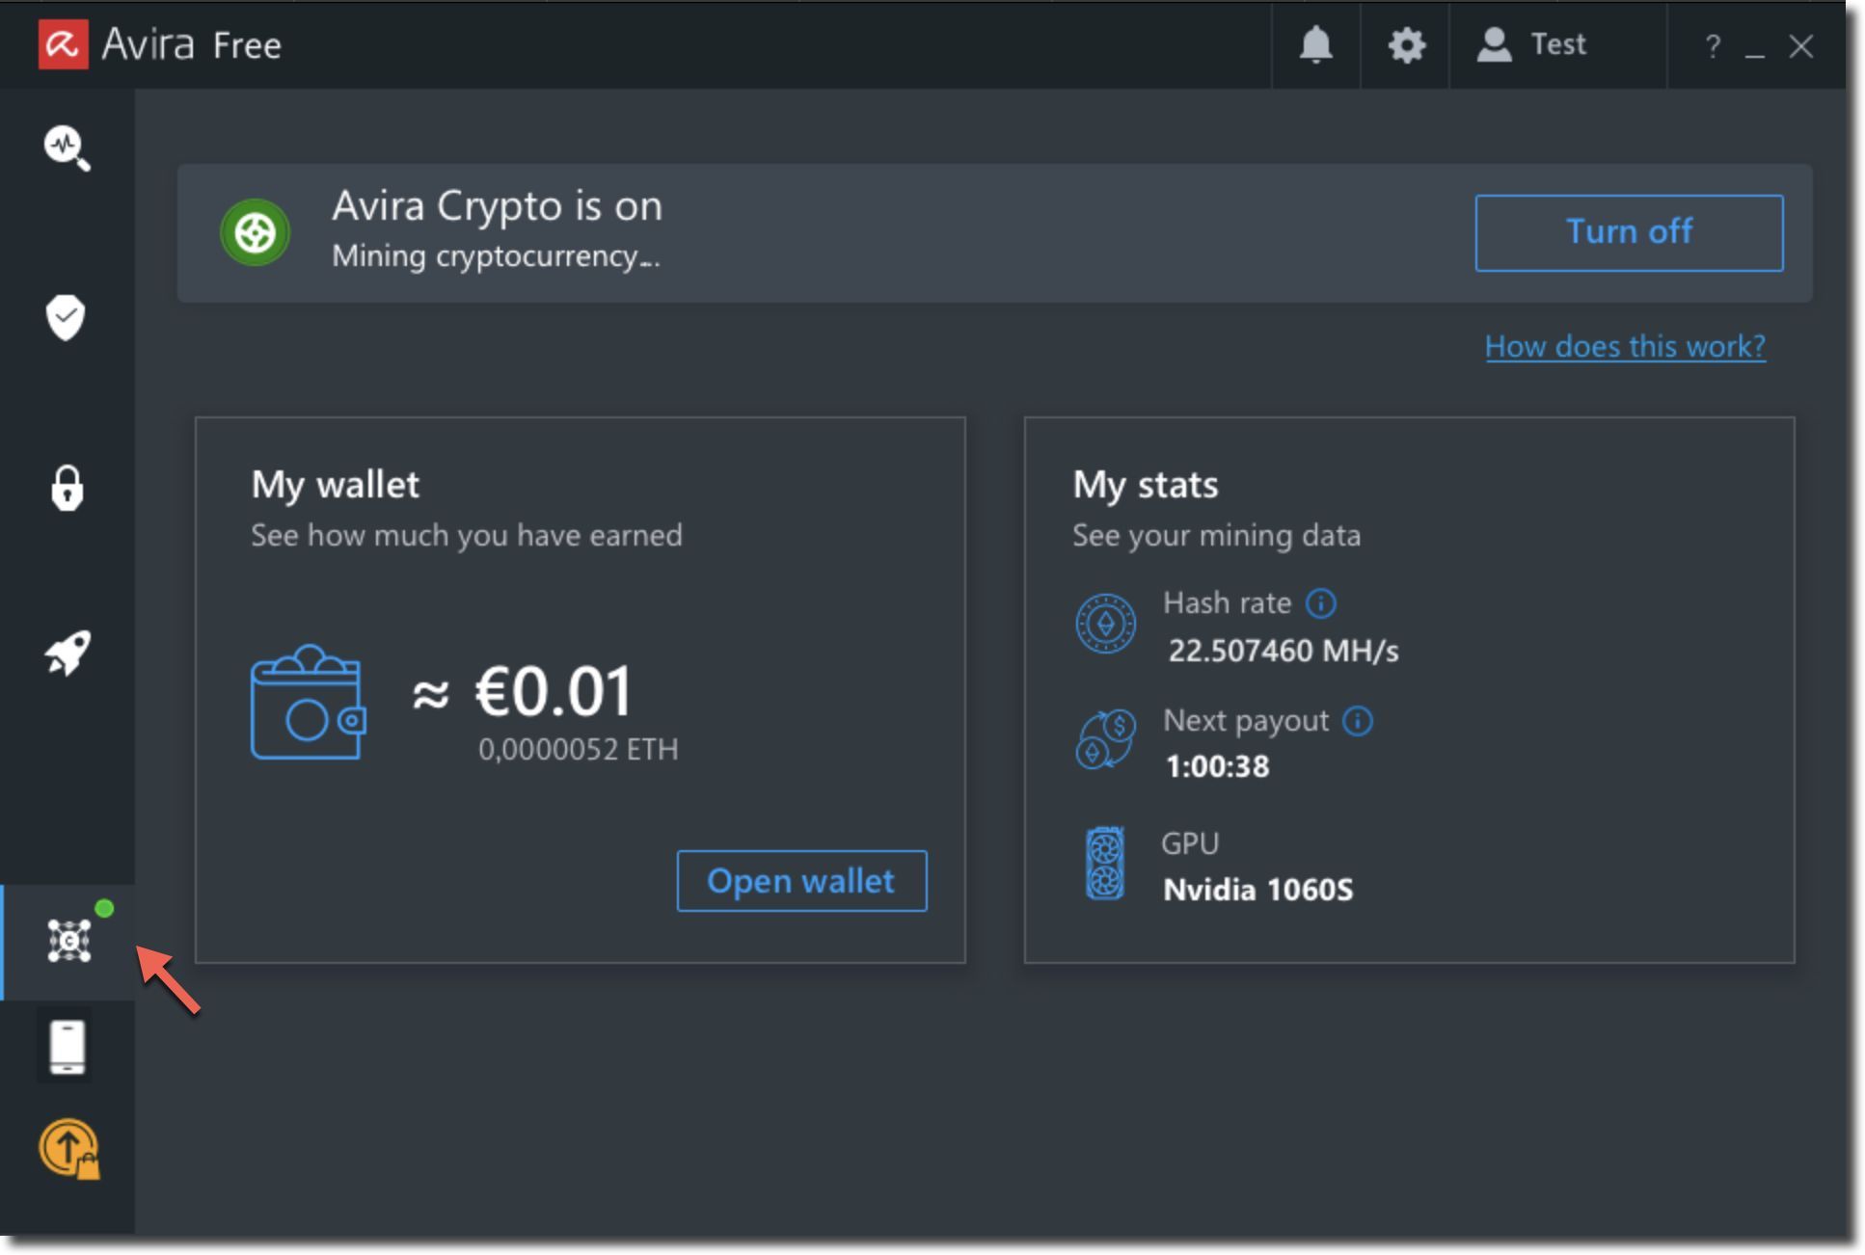Click the Avira Crypto is on heading
This screenshot has width=1865, height=1255.
[x=498, y=205]
